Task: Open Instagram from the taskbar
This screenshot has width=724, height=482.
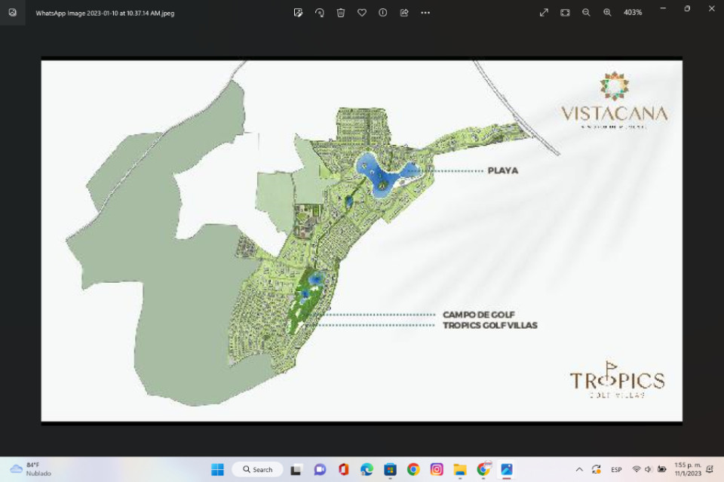Action: pyautogui.click(x=437, y=469)
